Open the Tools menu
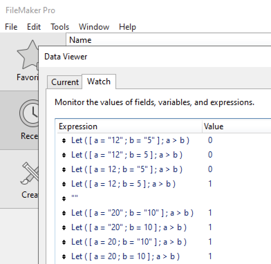The image size is (271, 264). tap(60, 27)
